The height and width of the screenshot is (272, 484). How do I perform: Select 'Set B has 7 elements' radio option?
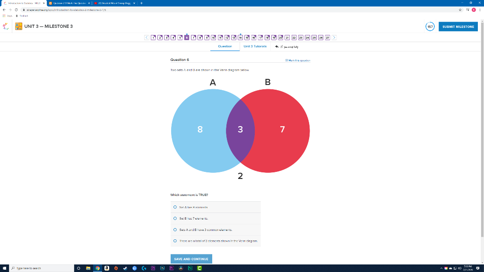[x=175, y=218]
